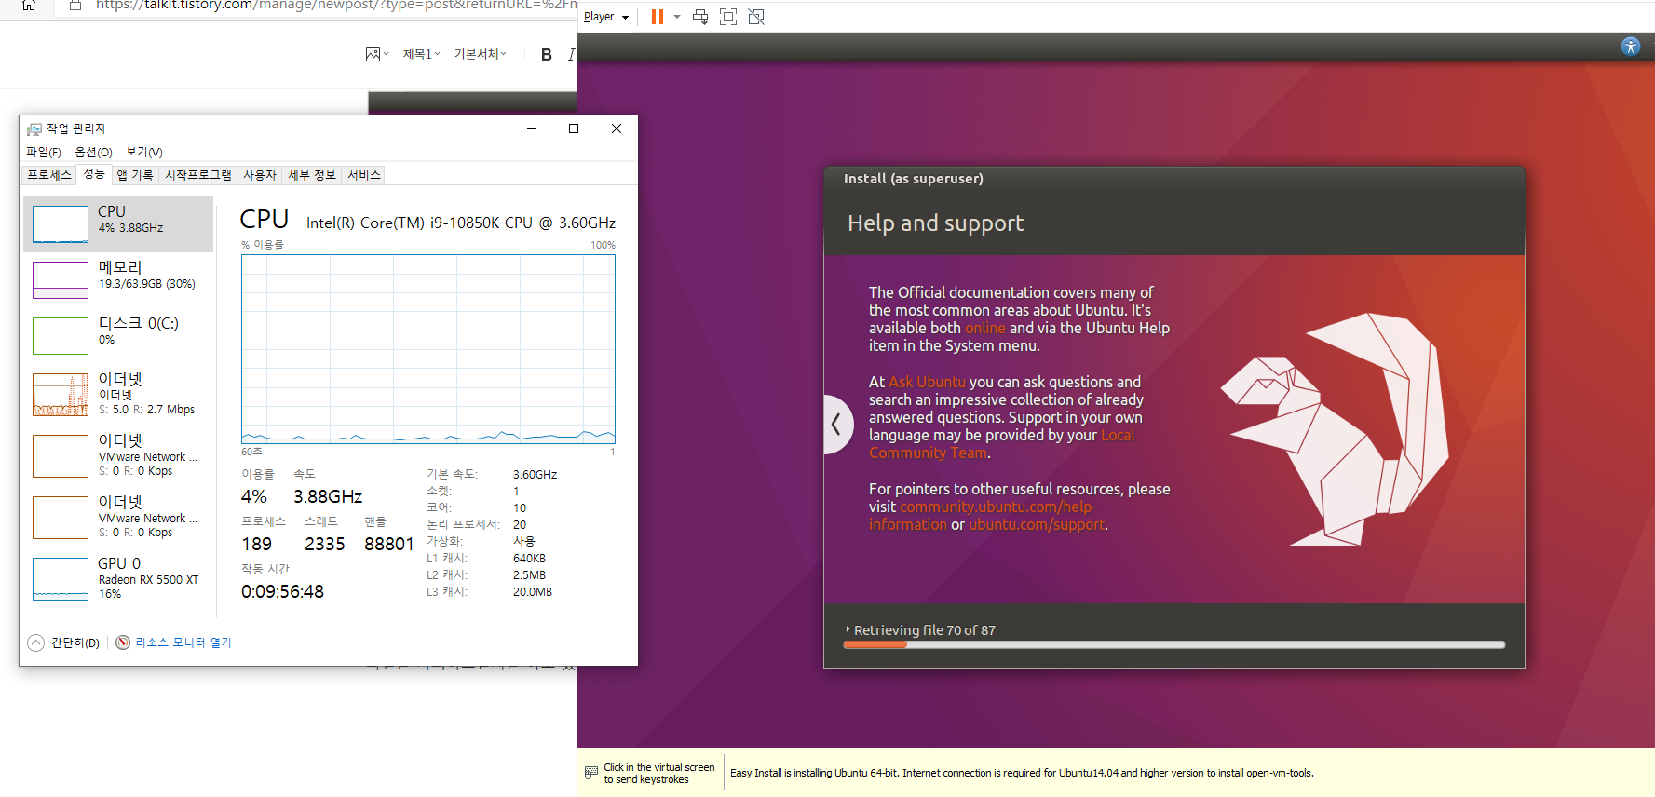Open the 보기(V) menu in Task Manager

[144, 152]
